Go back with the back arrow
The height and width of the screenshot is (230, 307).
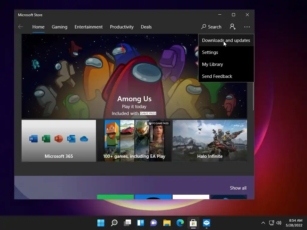pos(20,27)
